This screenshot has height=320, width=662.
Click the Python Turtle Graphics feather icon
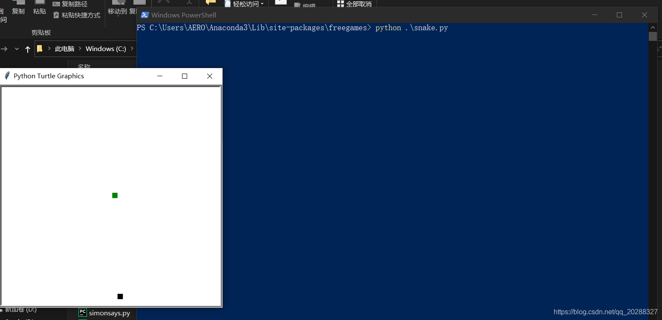click(x=7, y=76)
